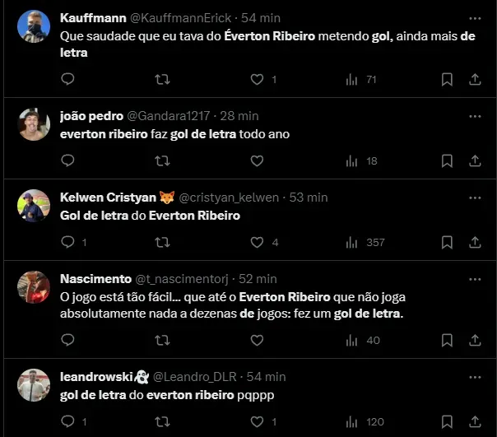The height and width of the screenshot is (437, 497).
Task: Open the @Leandro_DLR handle link
Action: click(194, 377)
